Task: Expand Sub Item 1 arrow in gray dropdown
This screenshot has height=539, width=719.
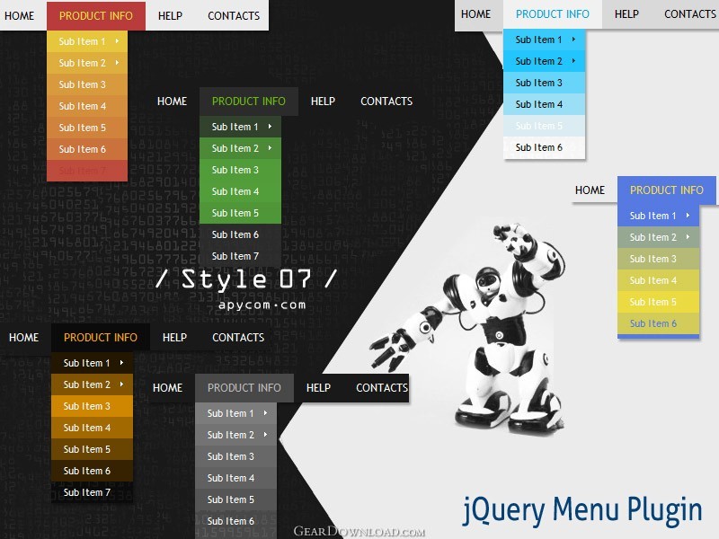Action: [x=265, y=413]
